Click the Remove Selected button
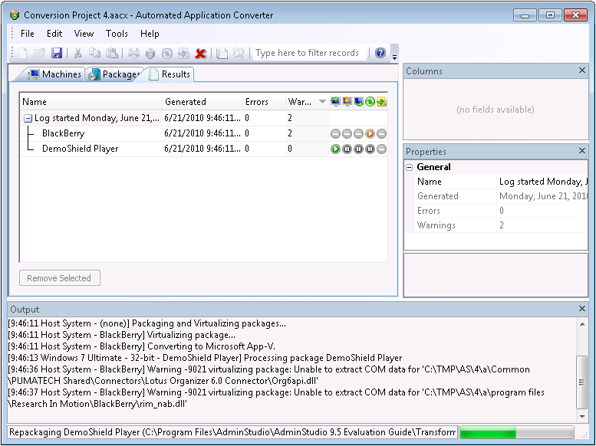Screen dimensions: 596x446 [x=59, y=278]
